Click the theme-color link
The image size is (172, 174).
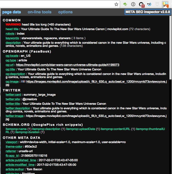coord(14,147)
